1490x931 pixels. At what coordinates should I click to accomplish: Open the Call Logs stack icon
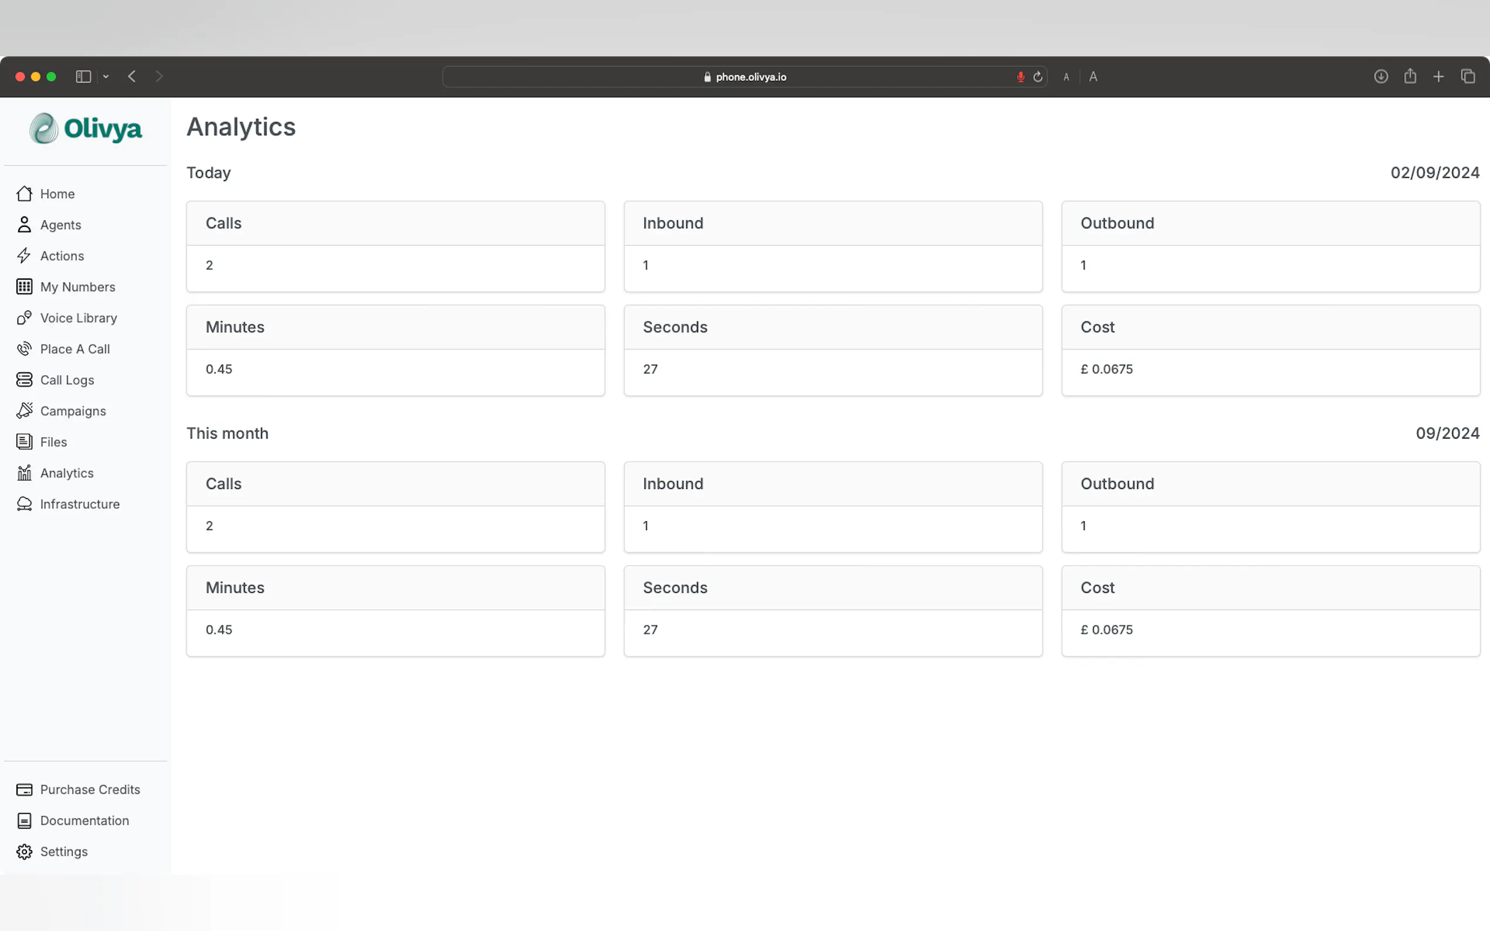click(24, 380)
